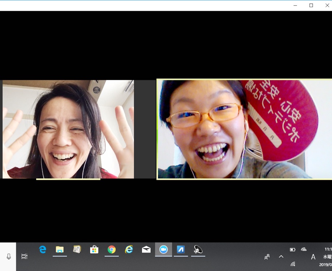Open Task View on the taskbar
332x271 pixels.
[24, 257]
